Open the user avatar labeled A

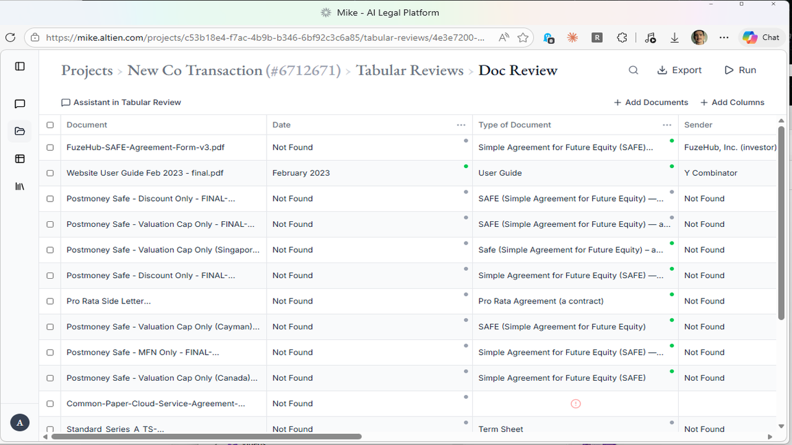tap(20, 423)
